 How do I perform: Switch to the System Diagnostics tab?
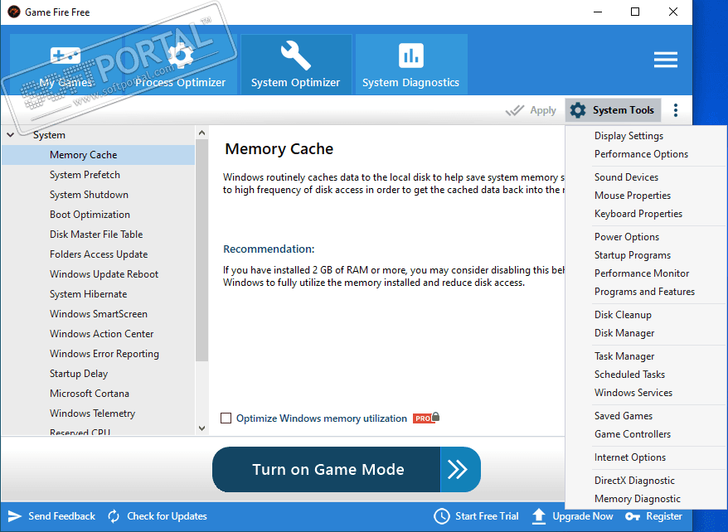(411, 65)
